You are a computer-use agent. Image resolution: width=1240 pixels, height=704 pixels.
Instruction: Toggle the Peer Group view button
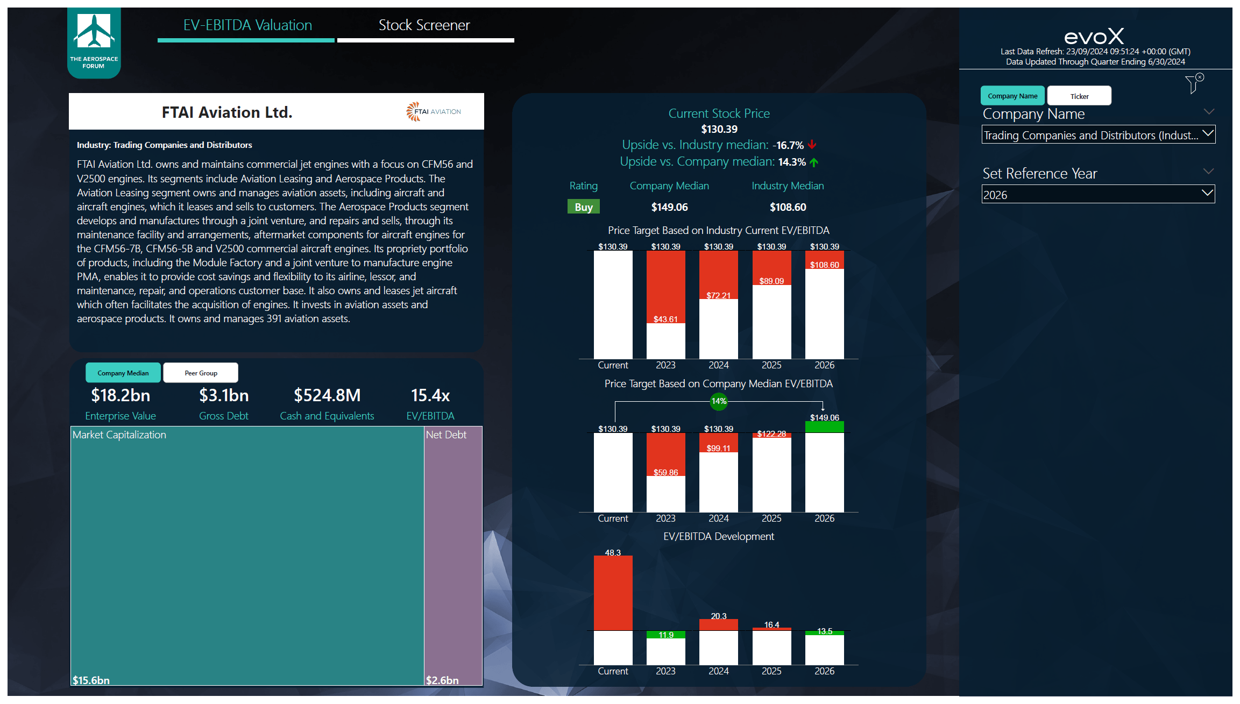201,373
